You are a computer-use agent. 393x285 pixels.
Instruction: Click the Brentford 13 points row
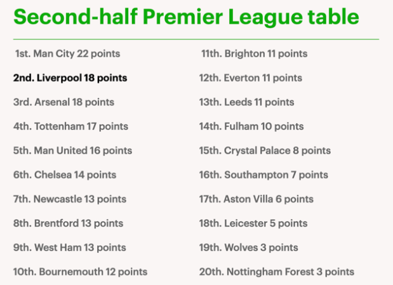68,223
